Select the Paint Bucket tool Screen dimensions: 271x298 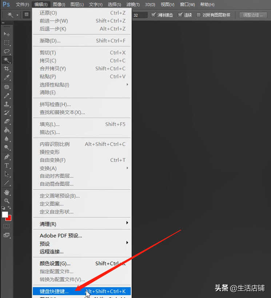point(7,130)
